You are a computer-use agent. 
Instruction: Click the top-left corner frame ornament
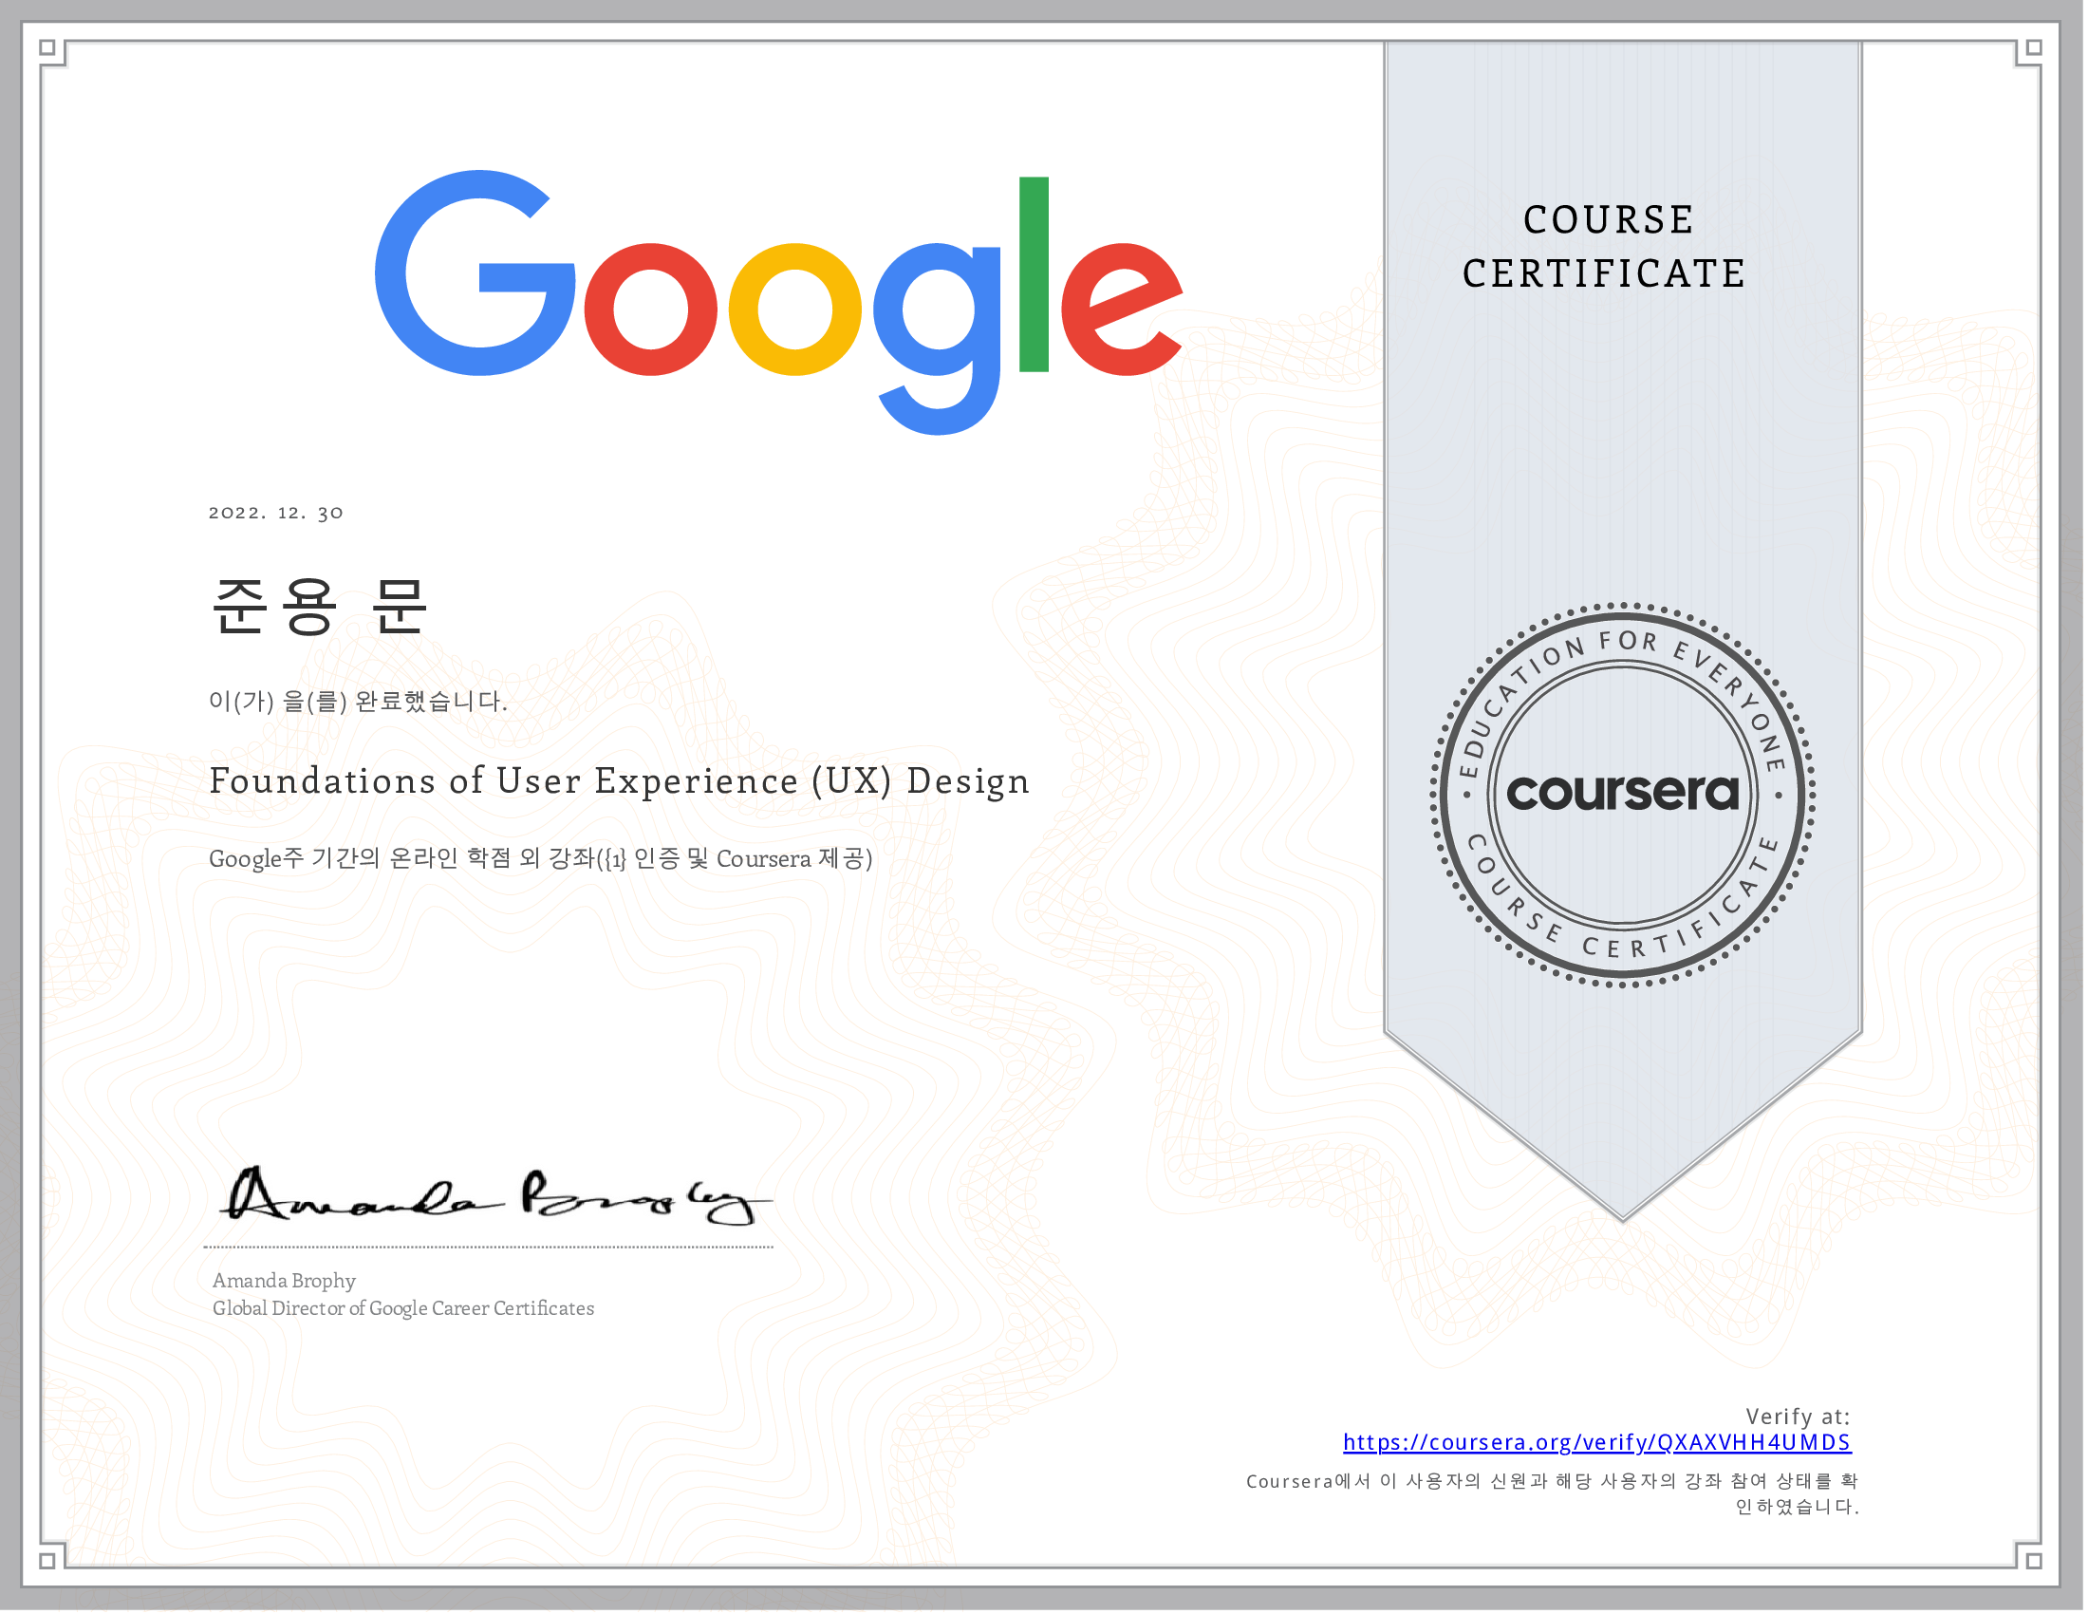click(47, 47)
